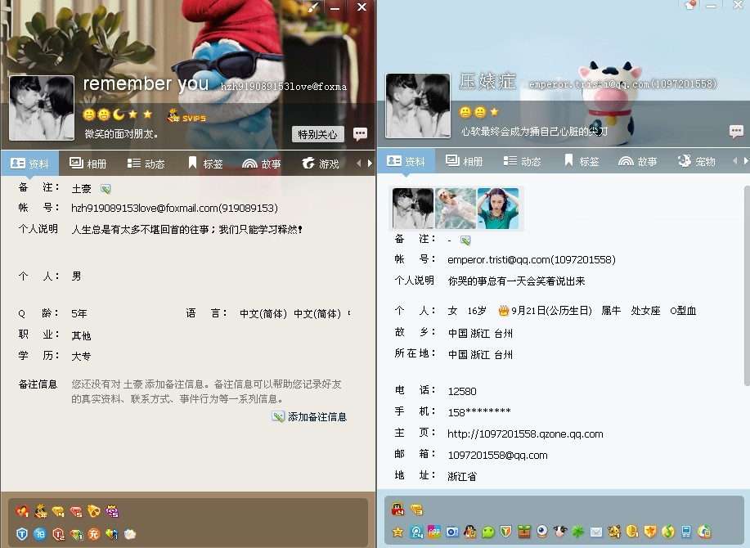Click the phone number 12580
This screenshot has width=750, height=548.
coord(462,391)
